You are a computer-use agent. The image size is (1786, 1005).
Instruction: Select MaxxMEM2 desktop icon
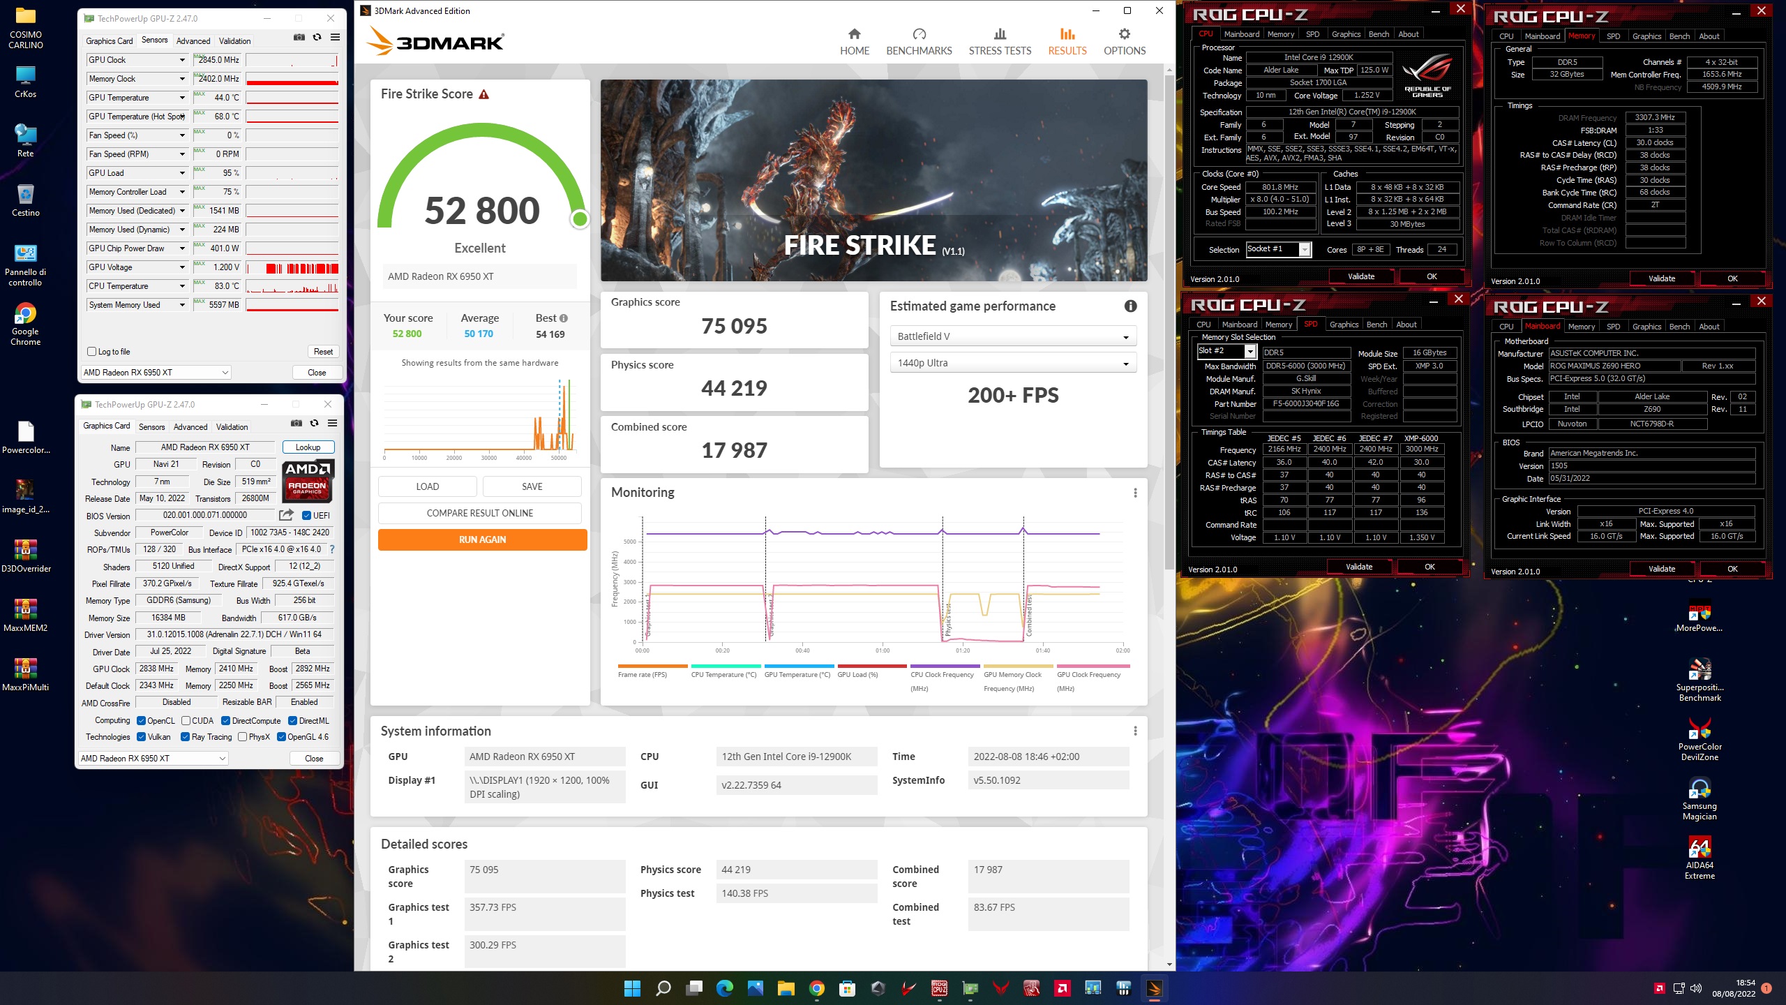tap(26, 616)
